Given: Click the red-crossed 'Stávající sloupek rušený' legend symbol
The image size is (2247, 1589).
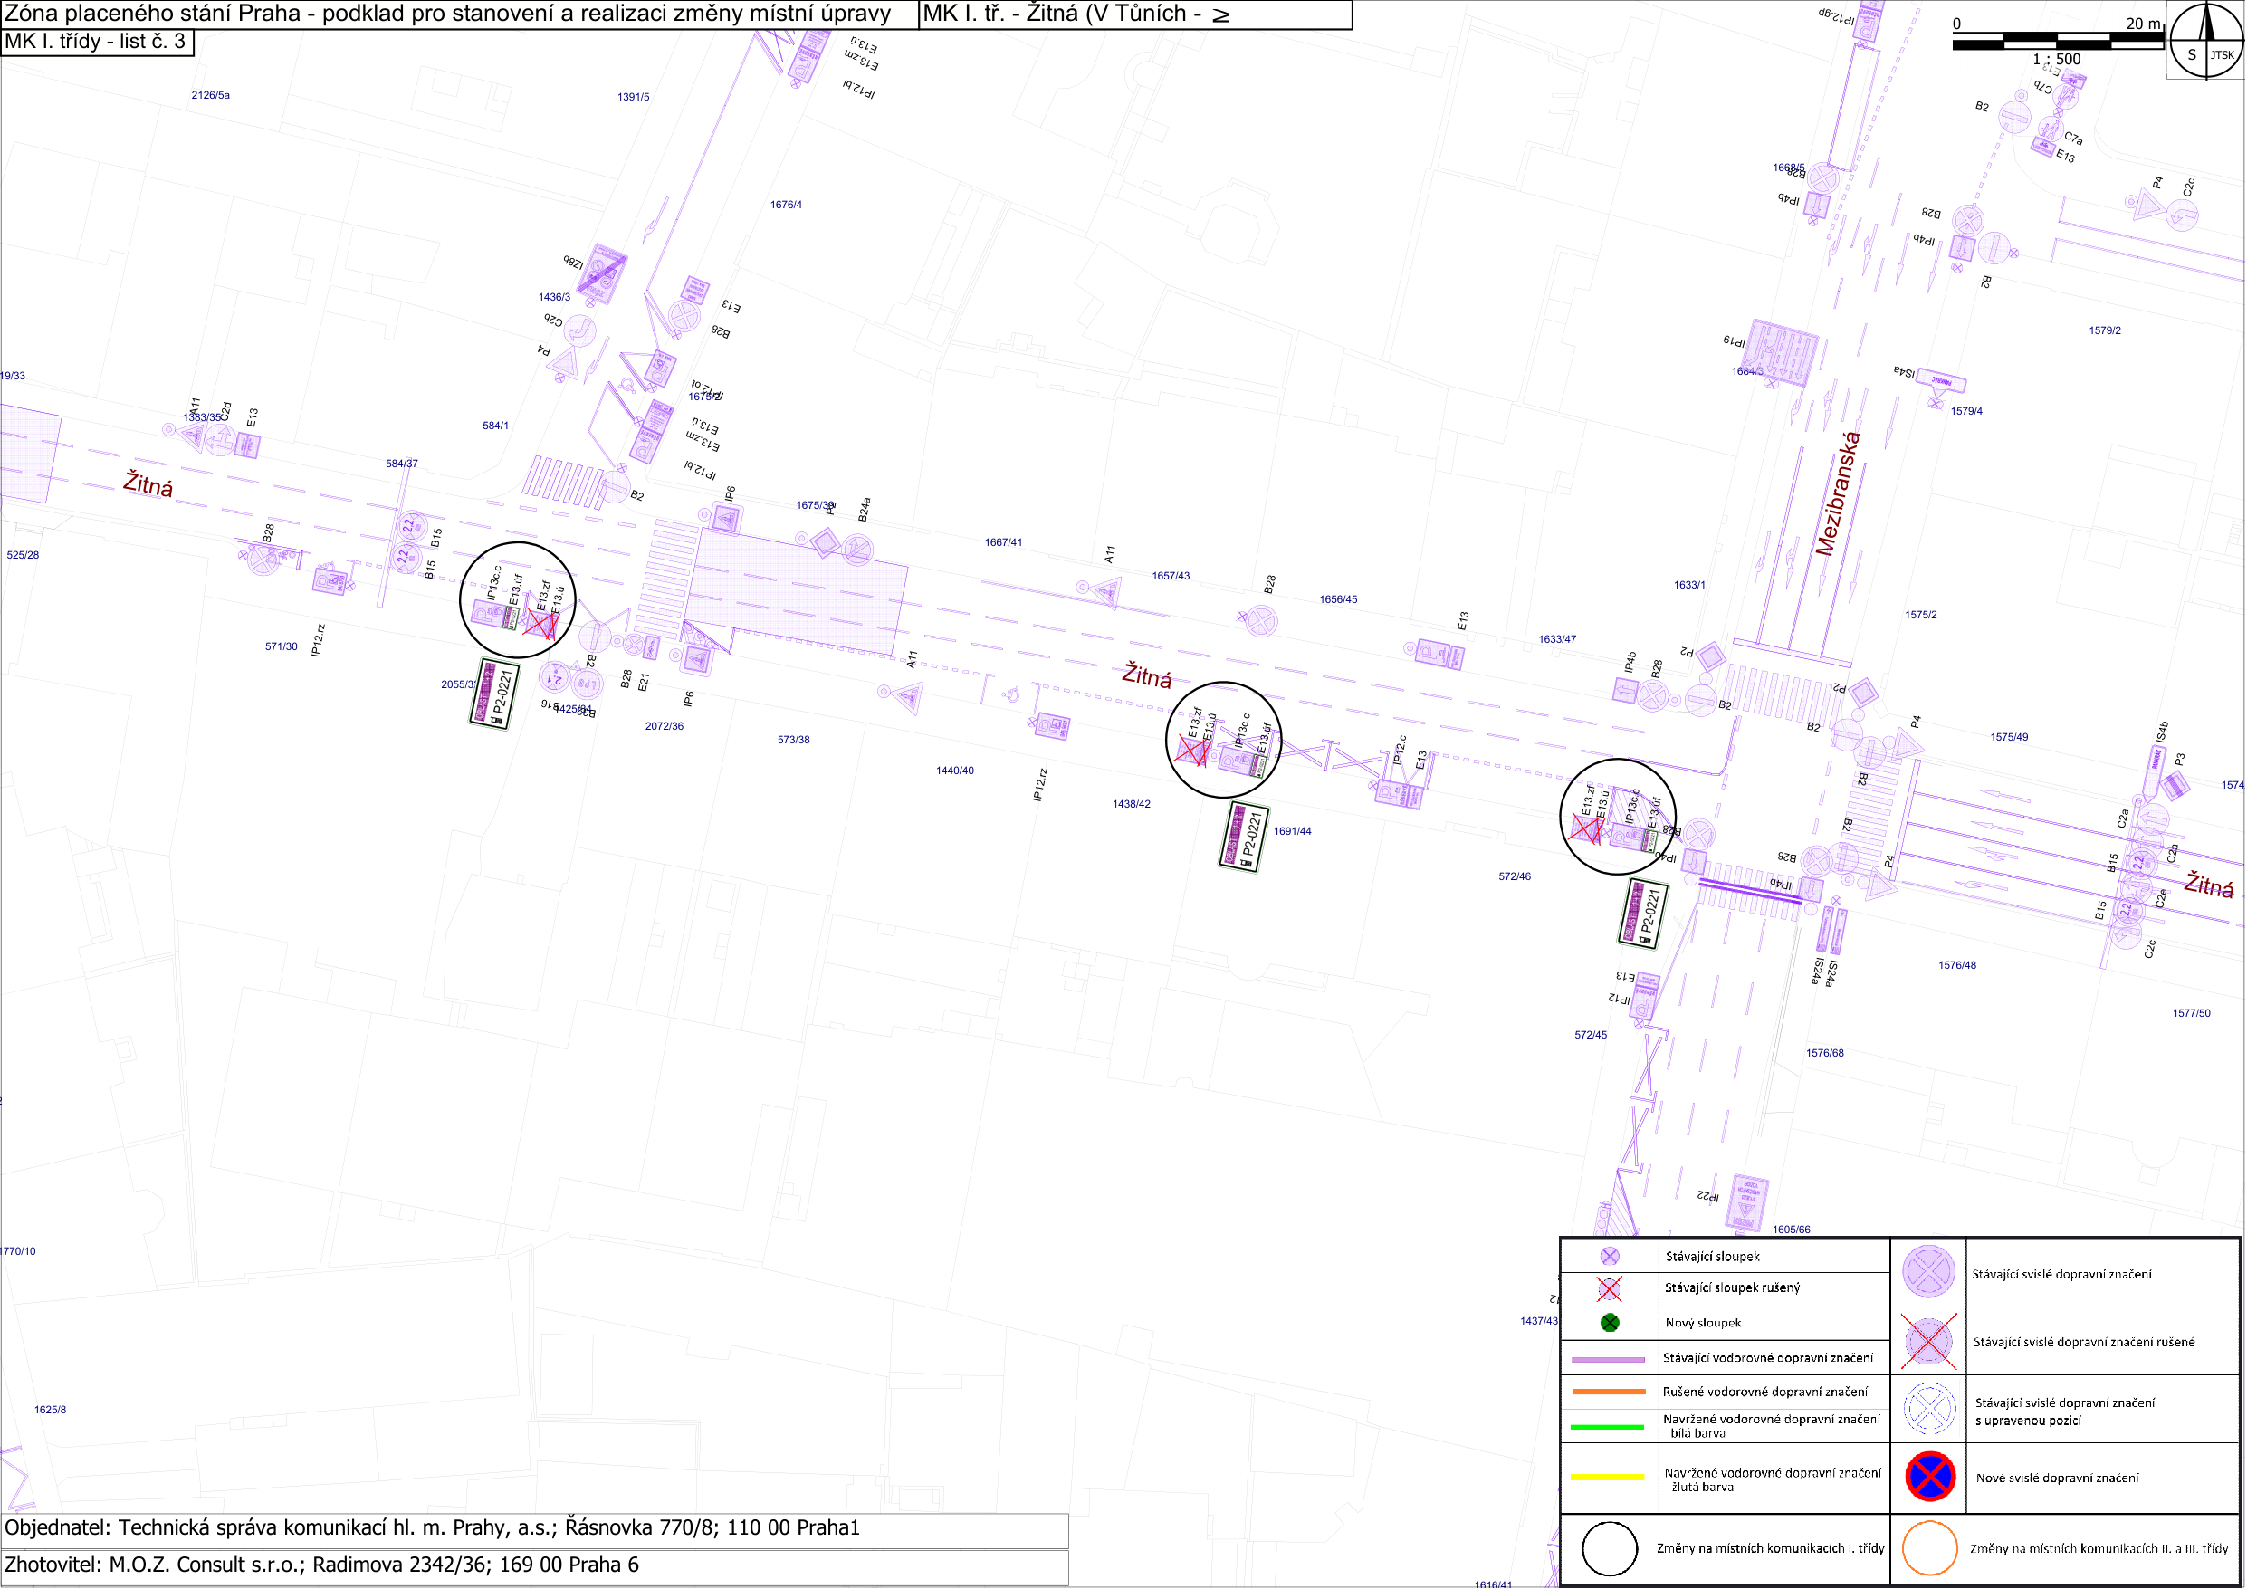Looking at the screenshot, I should point(1610,1288).
